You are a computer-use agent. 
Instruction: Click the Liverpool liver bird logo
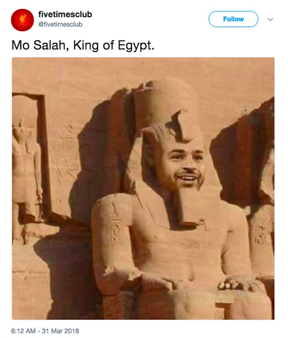click(x=23, y=20)
